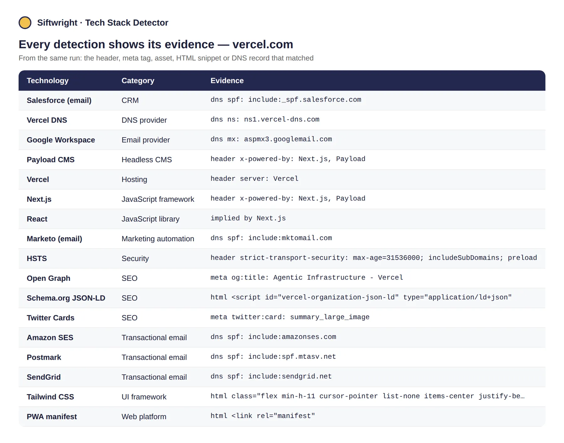Select the Postmark technology cell

(44, 357)
